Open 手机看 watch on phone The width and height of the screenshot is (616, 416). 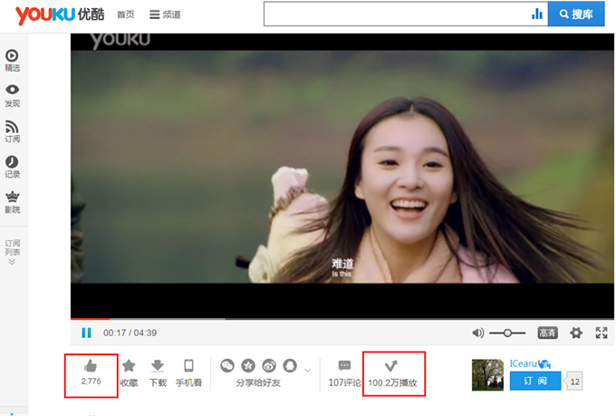(188, 373)
